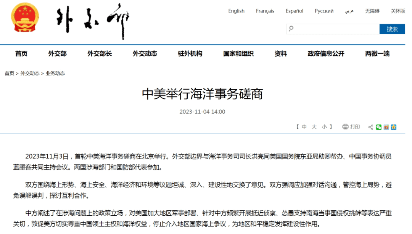Click the printer icon
Image resolution: width=412 pixels, height=234 pixels.
[345, 127]
